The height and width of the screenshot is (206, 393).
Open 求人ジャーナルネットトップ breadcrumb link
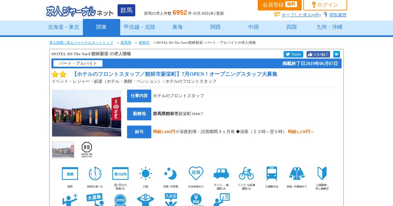[81, 43]
